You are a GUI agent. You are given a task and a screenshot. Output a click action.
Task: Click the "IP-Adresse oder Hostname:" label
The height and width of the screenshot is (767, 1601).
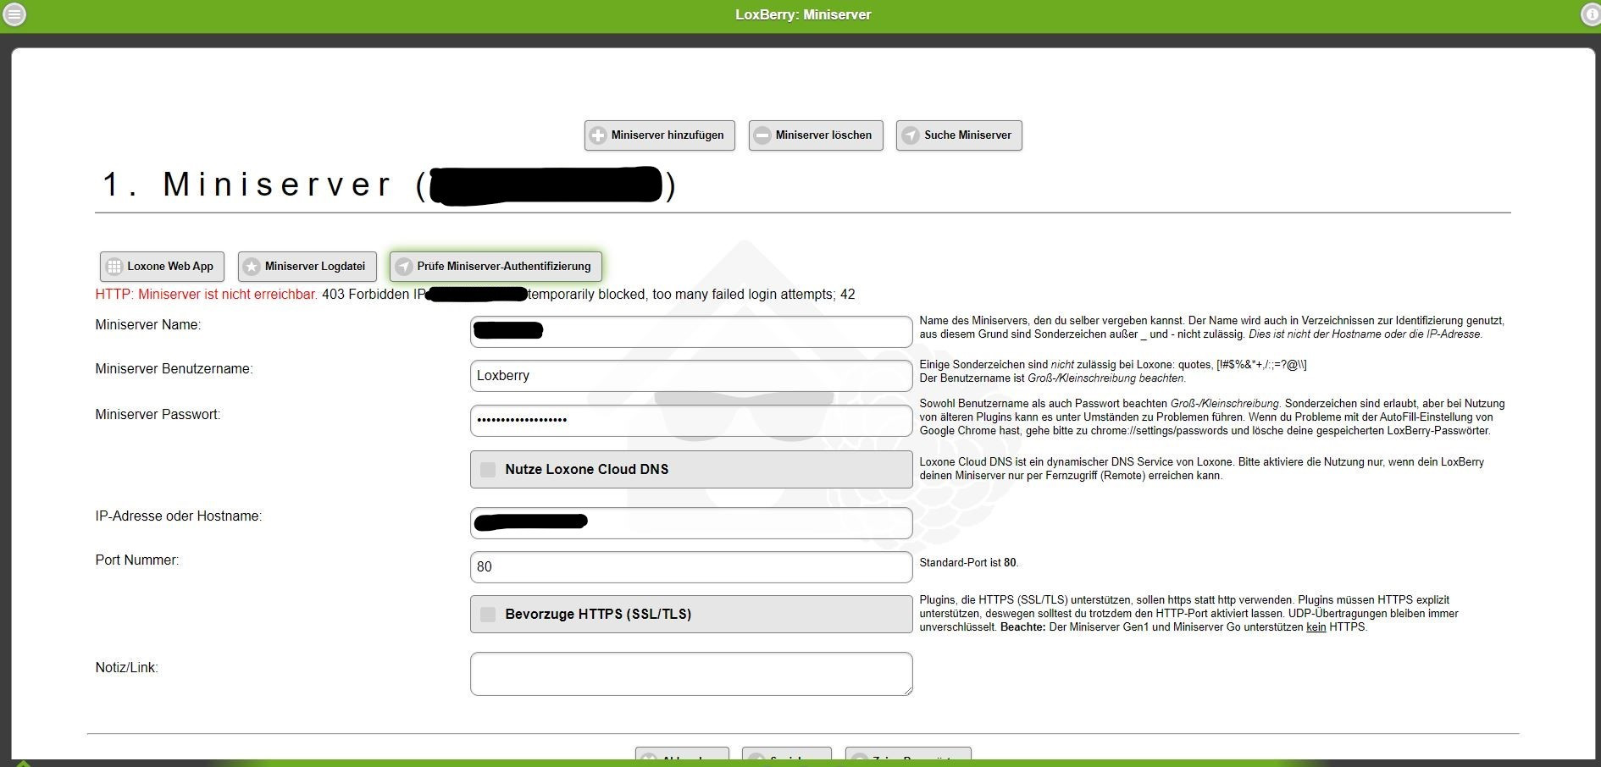pyautogui.click(x=179, y=516)
